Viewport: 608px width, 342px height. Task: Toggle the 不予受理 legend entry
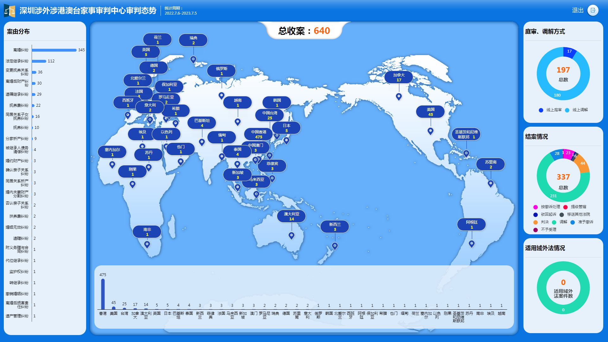point(545,230)
